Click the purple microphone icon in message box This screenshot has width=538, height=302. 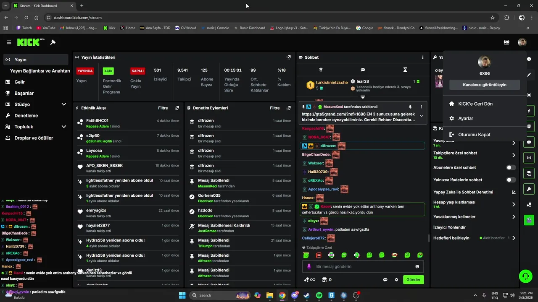pos(309,266)
